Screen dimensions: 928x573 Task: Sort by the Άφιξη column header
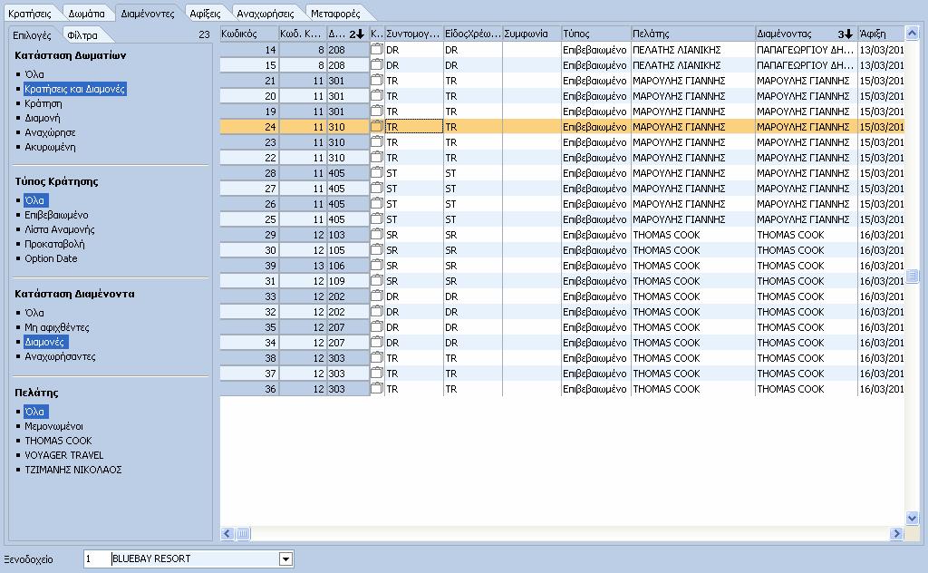click(881, 34)
